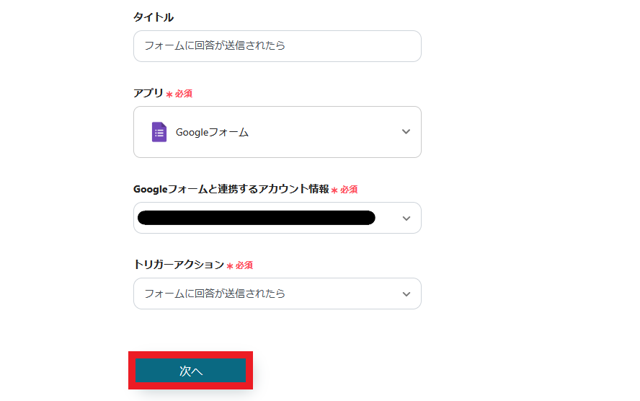Click the title text フォームに回答が送信されたら
Image resolution: width=640 pixels, height=401 pixels.
(215, 46)
